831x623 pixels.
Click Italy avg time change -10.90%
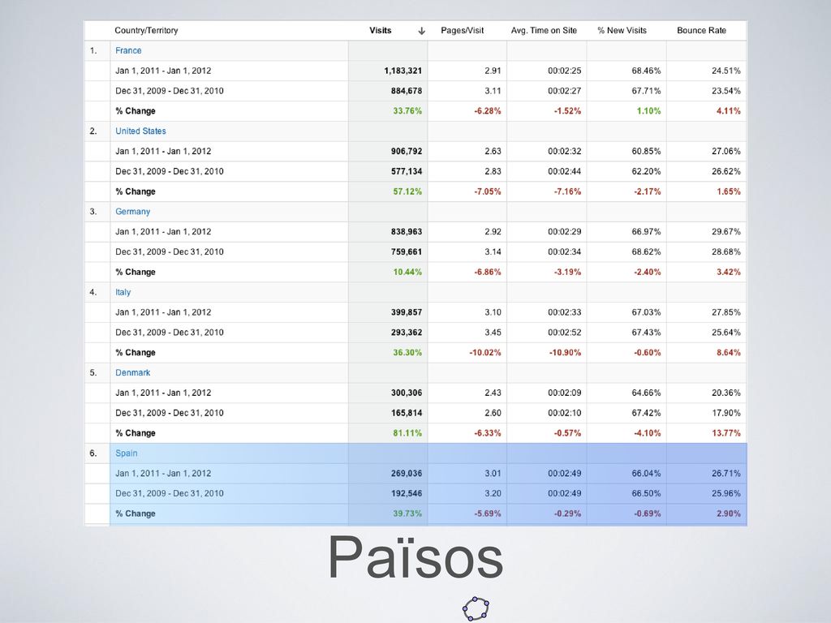coord(565,352)
